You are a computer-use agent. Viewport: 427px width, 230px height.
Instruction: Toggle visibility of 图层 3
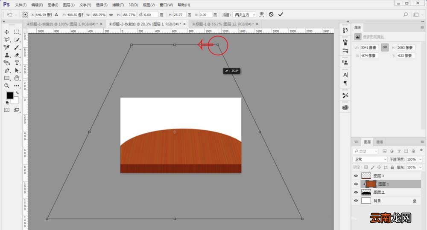[356, 175]
